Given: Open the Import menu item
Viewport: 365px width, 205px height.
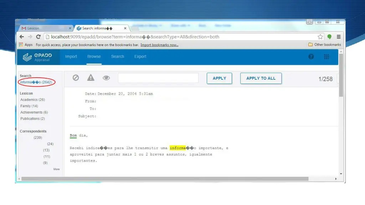Looking at the screenshot, I should (x=71, y=57).
